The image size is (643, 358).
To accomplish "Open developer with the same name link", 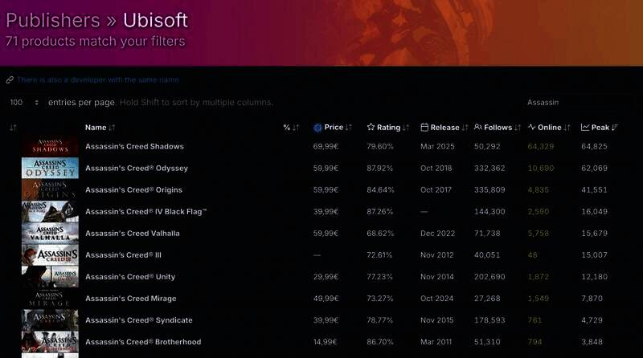I will point(98,80).
